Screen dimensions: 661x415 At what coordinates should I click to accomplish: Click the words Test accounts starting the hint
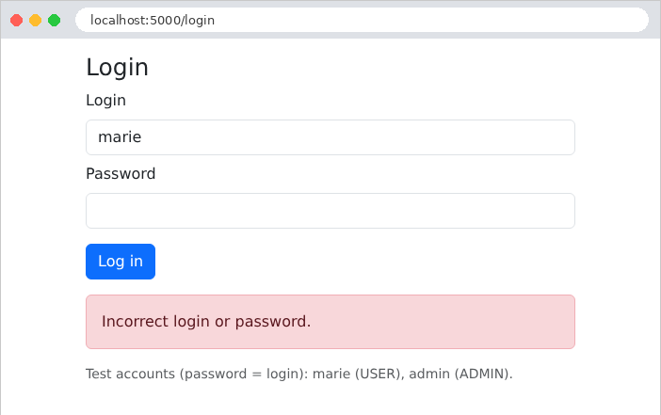130,375
